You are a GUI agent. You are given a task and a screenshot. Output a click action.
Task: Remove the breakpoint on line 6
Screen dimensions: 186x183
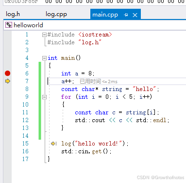(x=7, y=73)
